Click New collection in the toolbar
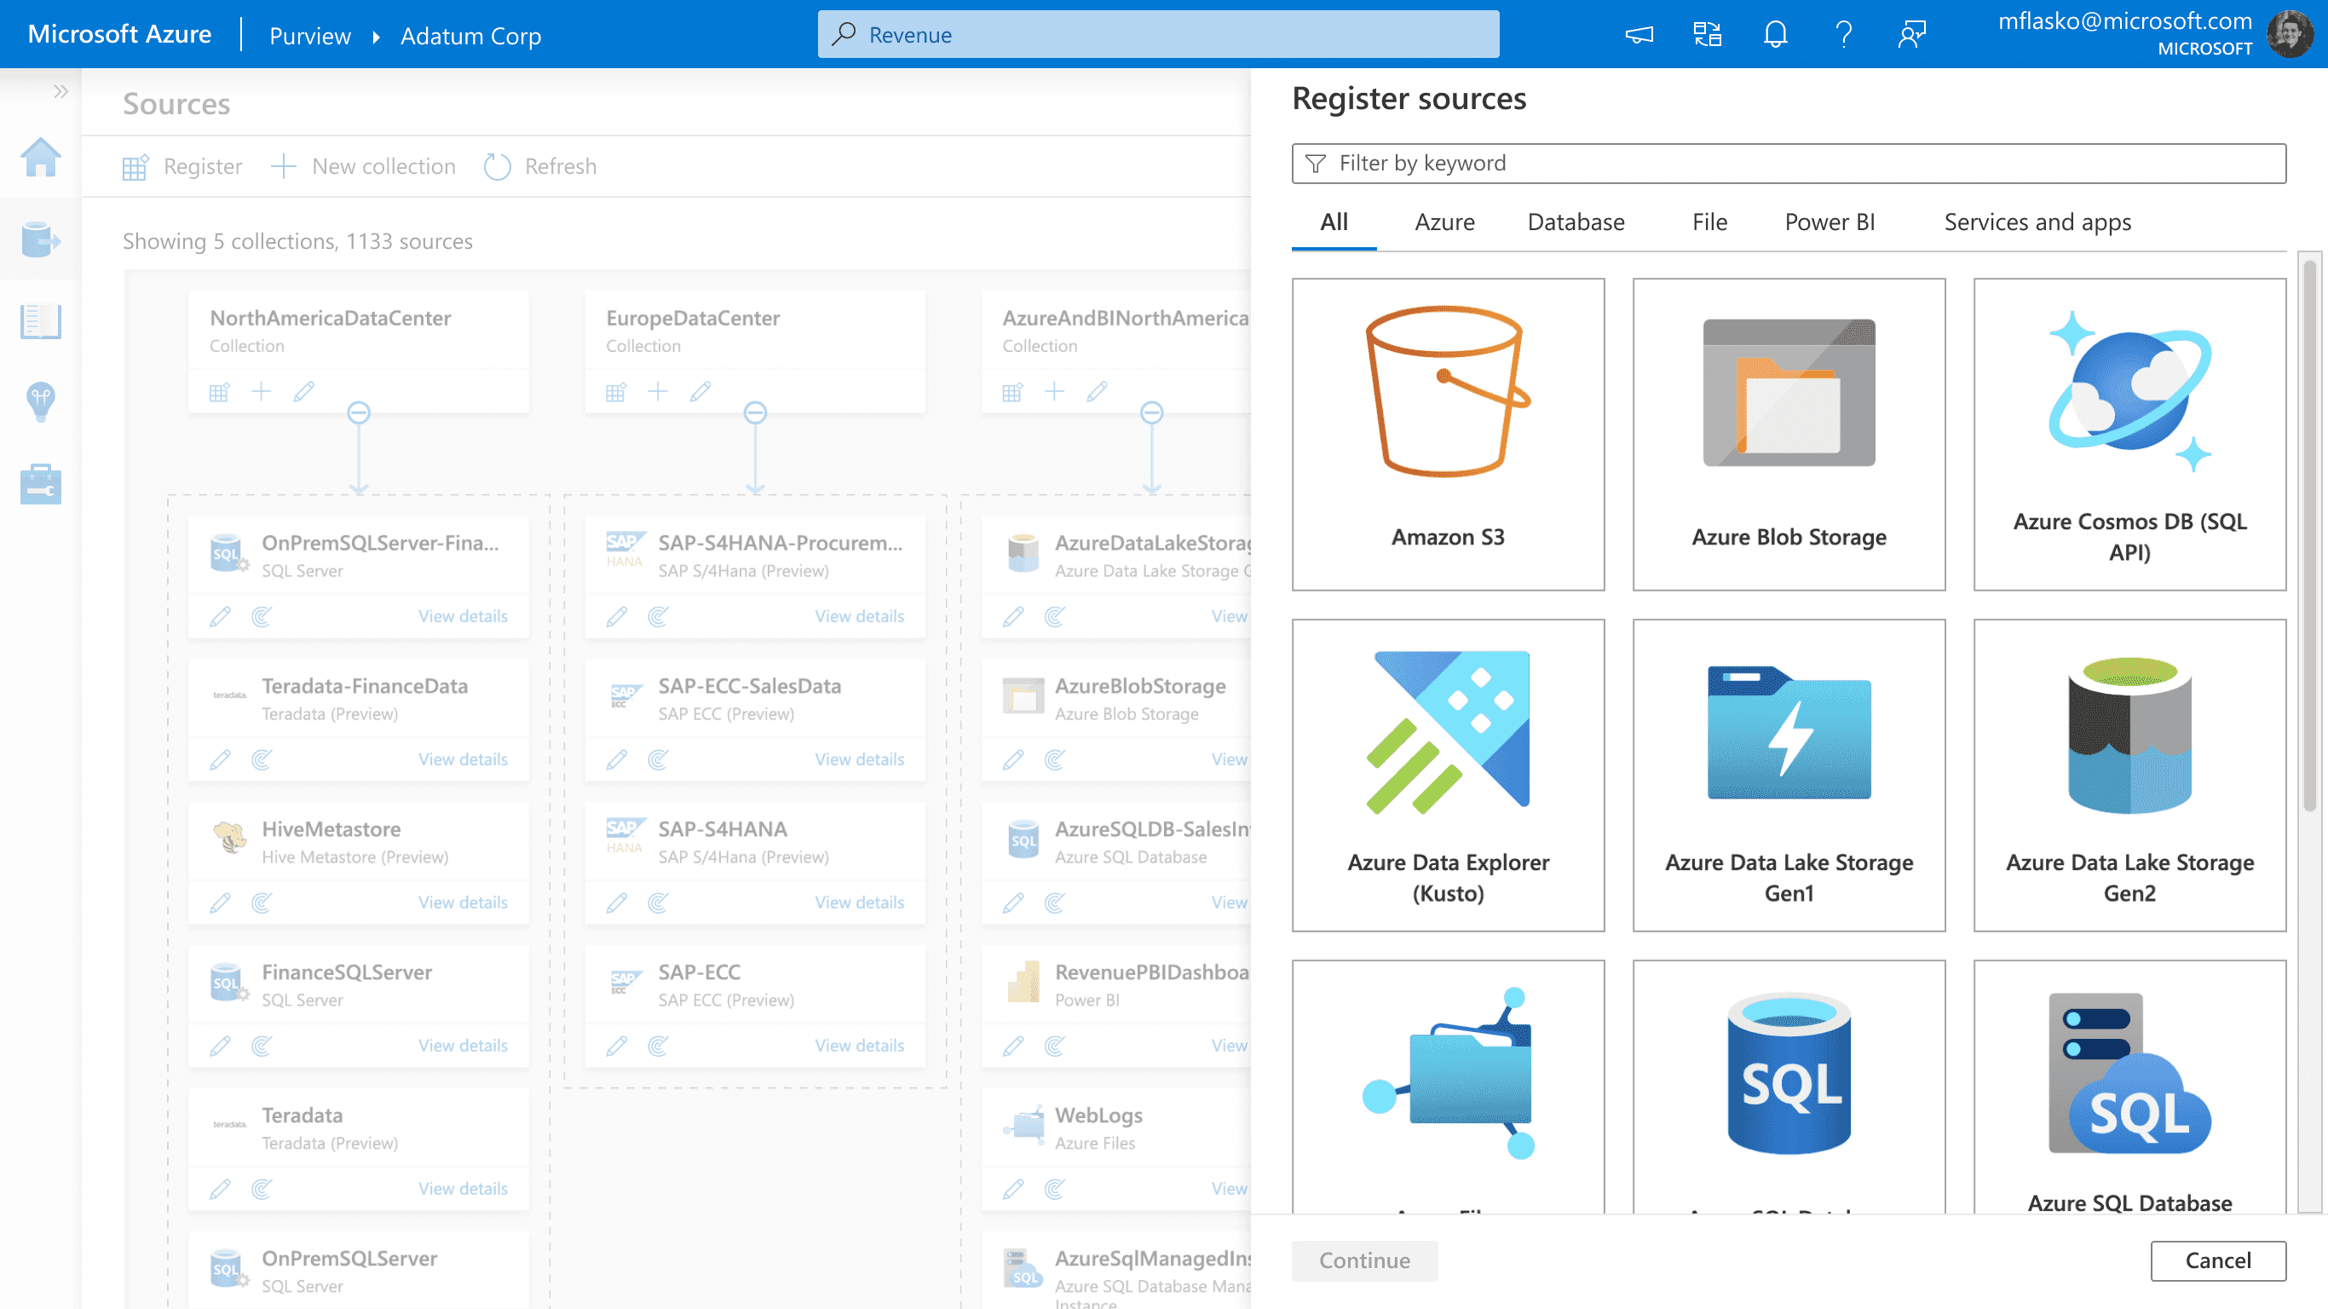 [363, 166]
